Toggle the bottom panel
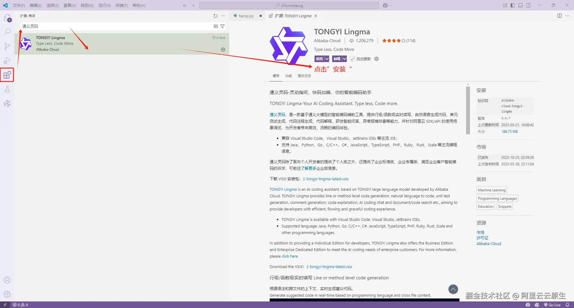The width and height of the screenshot is (574, 308). (x=520, y=5)
